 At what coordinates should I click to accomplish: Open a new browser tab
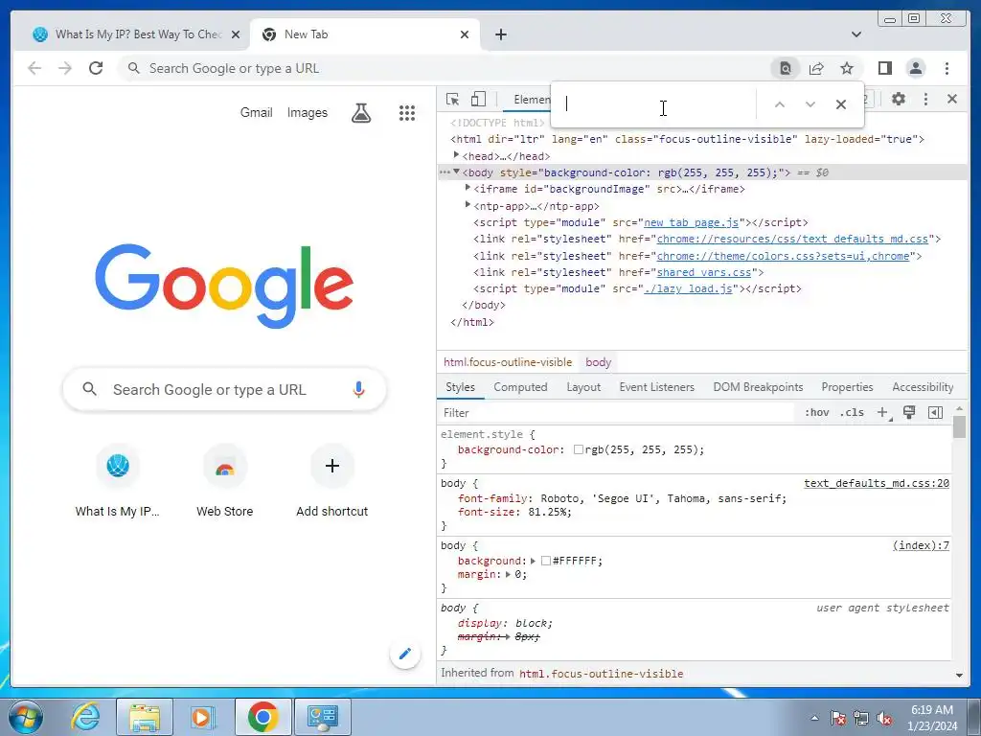pos(500,34)
